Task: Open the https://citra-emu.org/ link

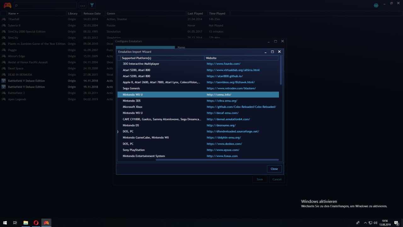Action: click(x=222, y=101)
